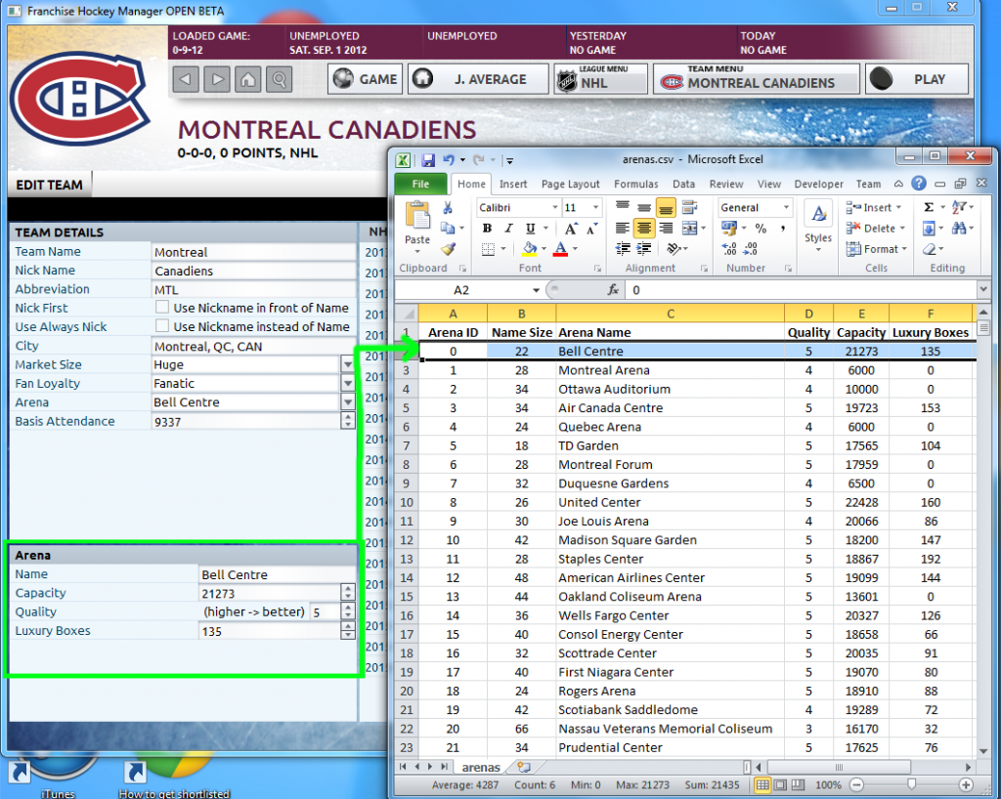Click the Paste clipboard icon in Excel
The width and height of the screenshot is (1001, 799).
(417, 216)
